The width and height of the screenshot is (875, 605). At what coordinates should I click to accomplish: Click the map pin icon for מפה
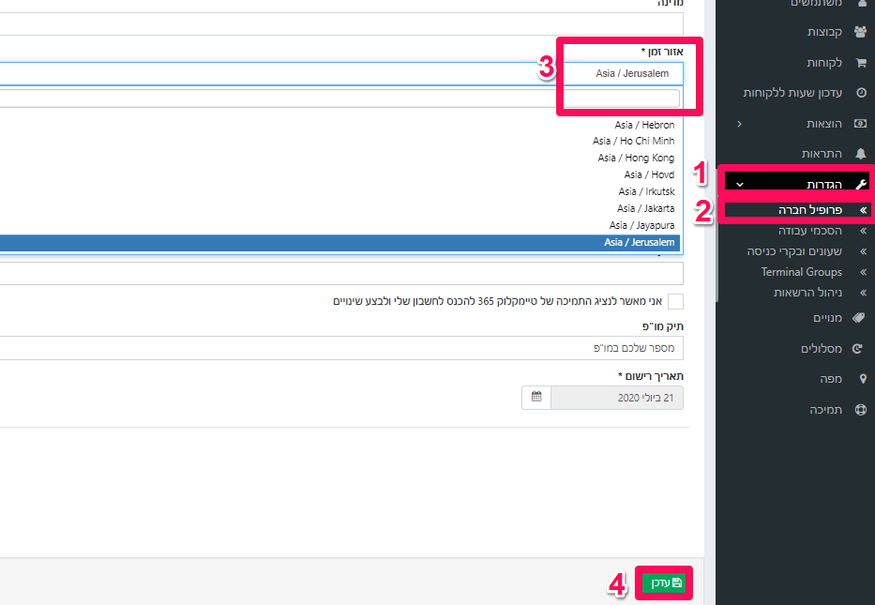tap(863, 379)
